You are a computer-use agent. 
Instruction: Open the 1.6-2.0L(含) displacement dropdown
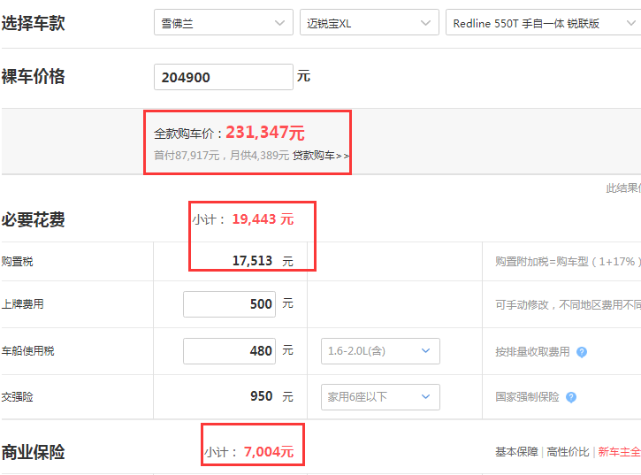pos(380,351)
